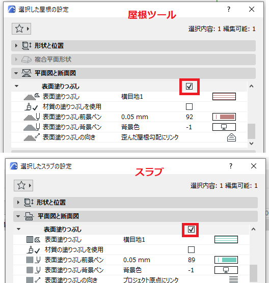Uncheck roof 表面塗りつぶし override checkbox
Screen dimensions: 269x283
[x=189, y=87]
